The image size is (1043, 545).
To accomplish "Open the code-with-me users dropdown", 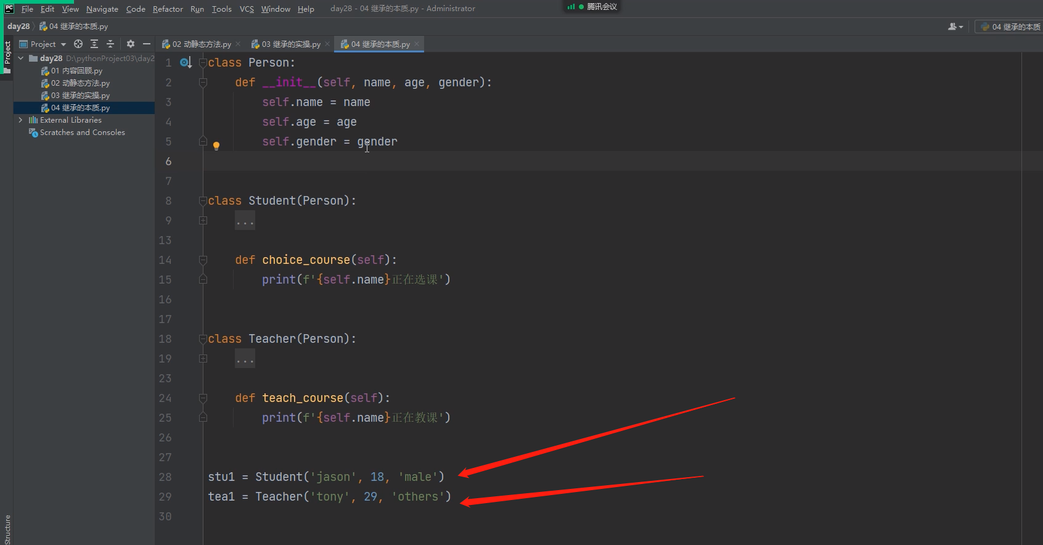I will [x=955, y=27].
